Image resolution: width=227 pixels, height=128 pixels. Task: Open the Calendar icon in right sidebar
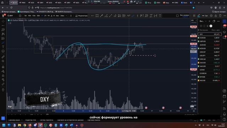[225, 96]
